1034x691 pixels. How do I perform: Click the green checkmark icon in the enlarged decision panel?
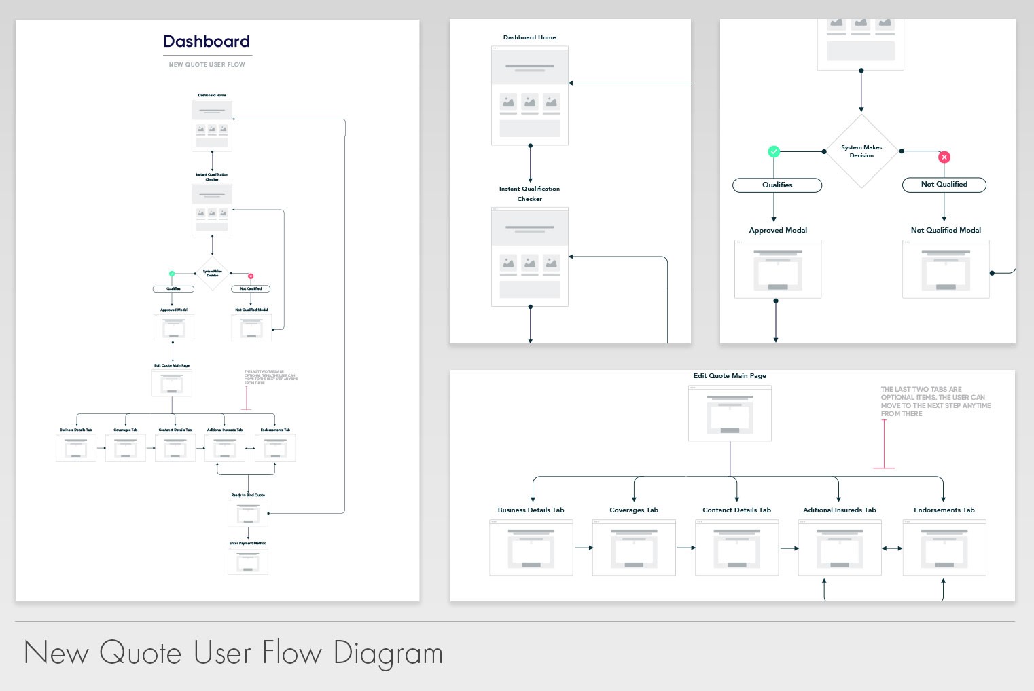(774, 151)
